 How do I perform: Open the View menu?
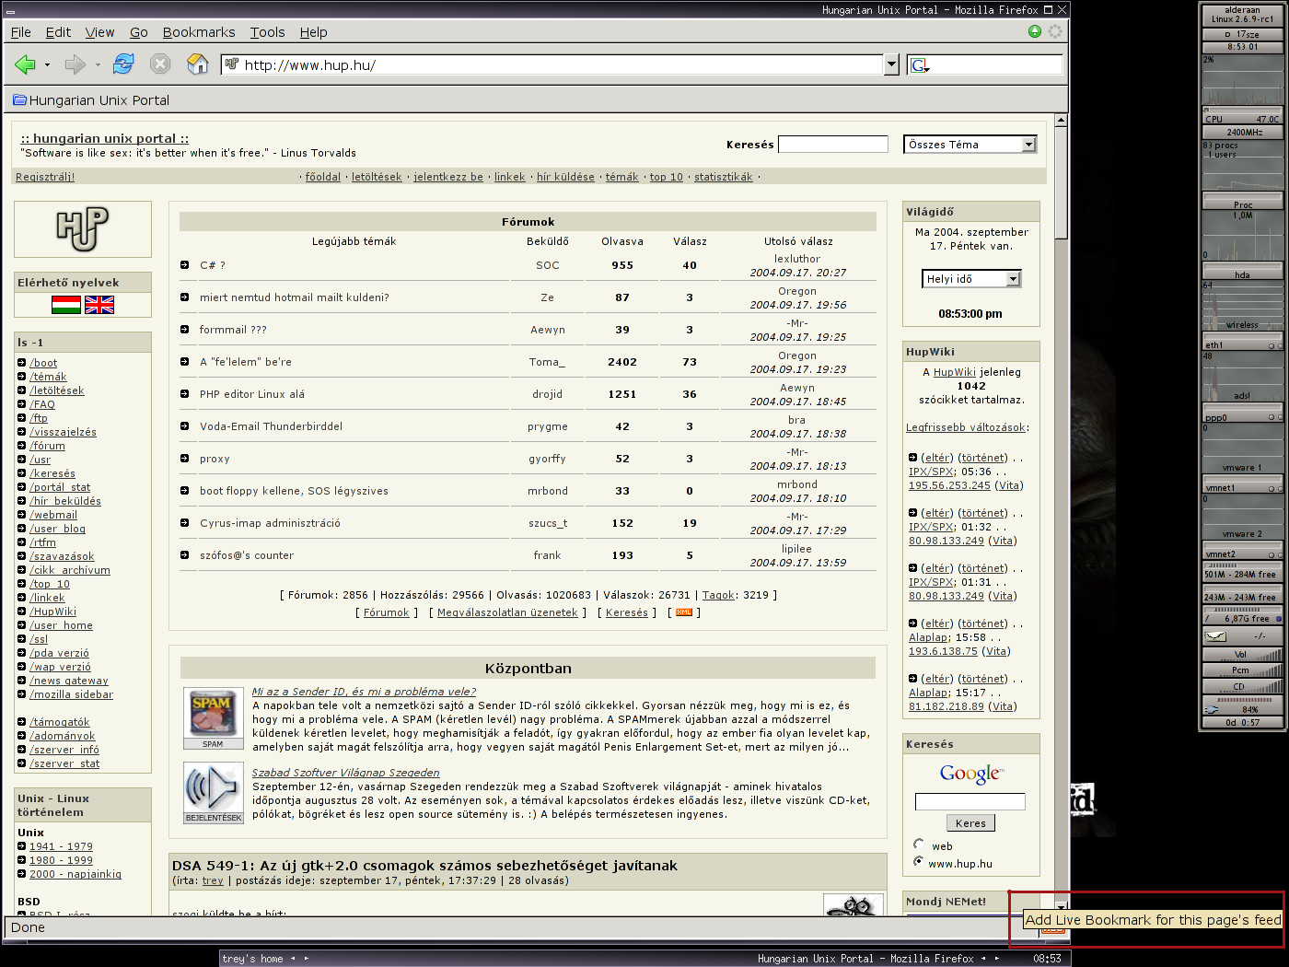pyautogui.click(x=99, y=32)
